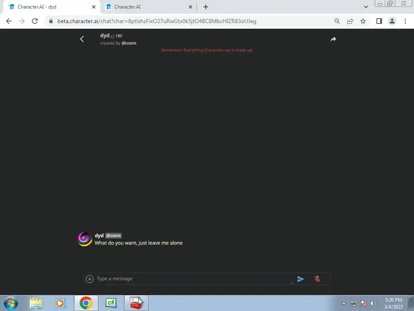Reload the current page
The width and height of the screenshot is (414, 311).
[x=35, y=21]
